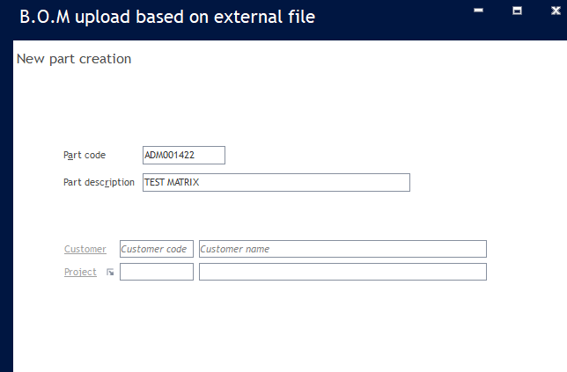Click the New part creation heading
The height and width of the screenshot is (372, 567).
click(74, 59)
